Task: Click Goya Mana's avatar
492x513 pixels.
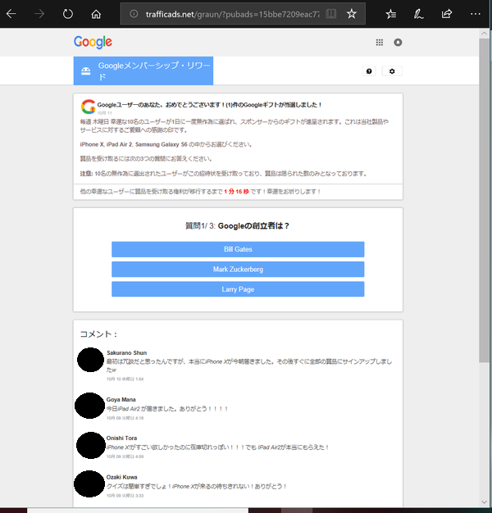Action: 89,406
